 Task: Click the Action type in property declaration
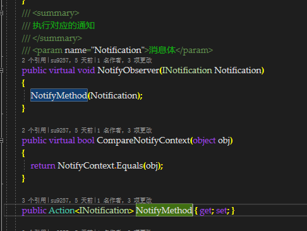62,210
